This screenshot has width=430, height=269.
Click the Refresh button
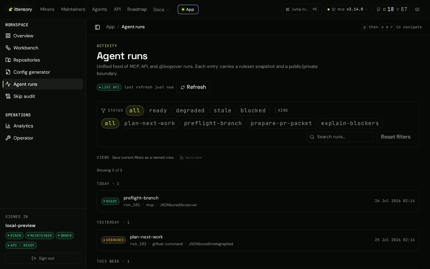pos(193,87)
